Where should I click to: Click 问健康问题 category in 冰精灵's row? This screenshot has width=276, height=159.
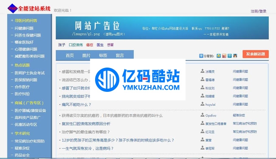pos(240,71)
